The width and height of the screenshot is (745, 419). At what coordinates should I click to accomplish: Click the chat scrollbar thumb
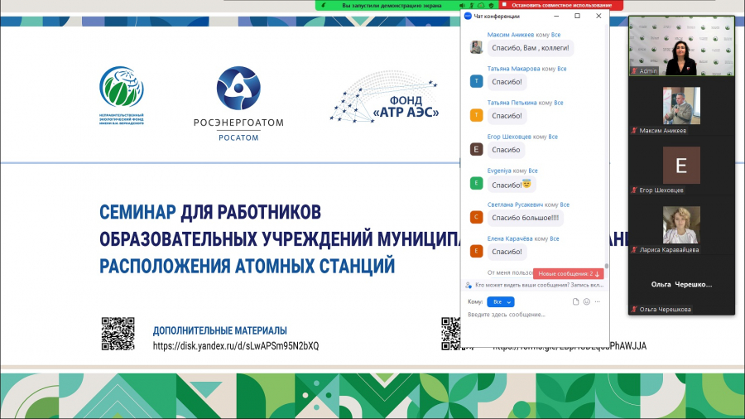click(607, 264)
